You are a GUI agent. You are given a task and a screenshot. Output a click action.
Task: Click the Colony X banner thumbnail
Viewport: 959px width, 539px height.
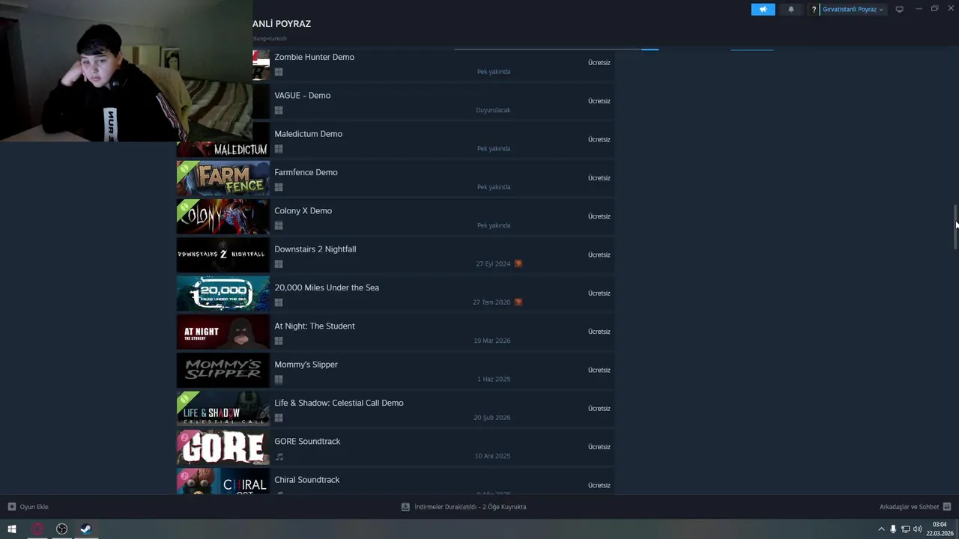click(x=223, y=216)
